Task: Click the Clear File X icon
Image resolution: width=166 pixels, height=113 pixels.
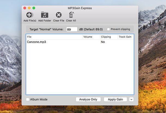Action: tap(59, 15)
